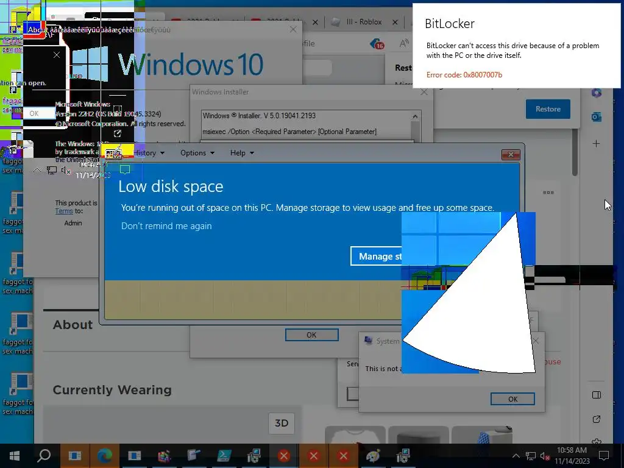
Task: Click extension icon with 16 badge
Action: [x=377, y=44]
